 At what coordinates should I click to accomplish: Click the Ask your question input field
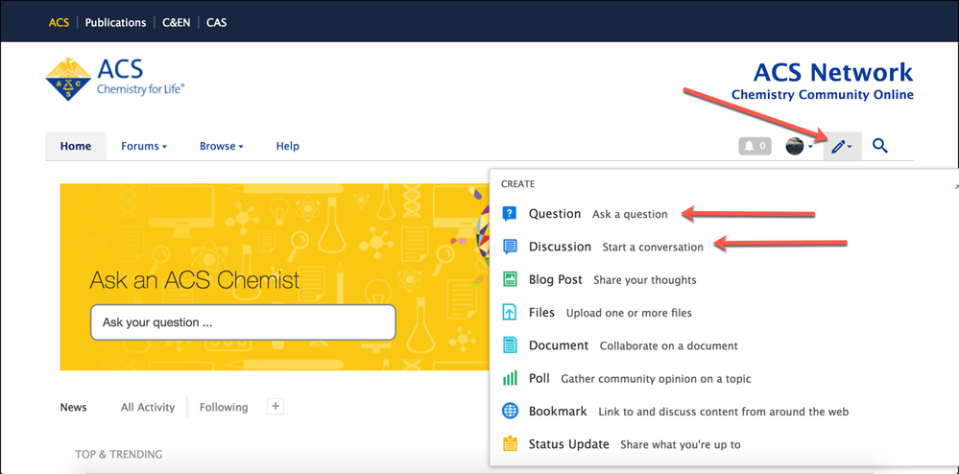click(243, 322)
